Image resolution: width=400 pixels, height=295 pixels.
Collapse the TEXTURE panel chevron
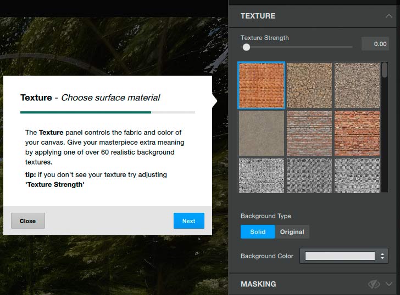click(x=389, y=16)
